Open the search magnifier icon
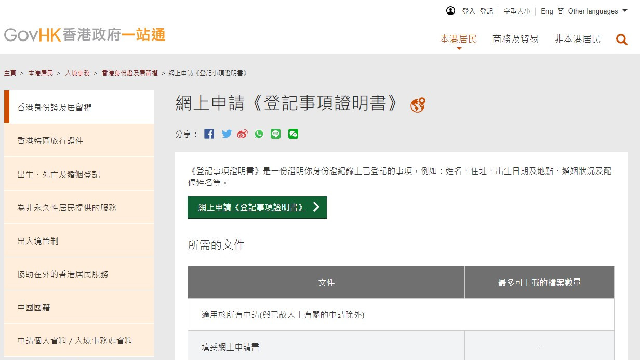 (621, 39)
